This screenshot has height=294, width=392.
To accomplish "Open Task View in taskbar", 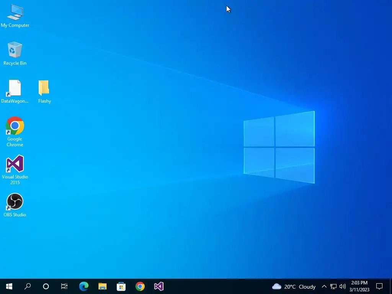I will pyautogui.click(x=64, y=286).
